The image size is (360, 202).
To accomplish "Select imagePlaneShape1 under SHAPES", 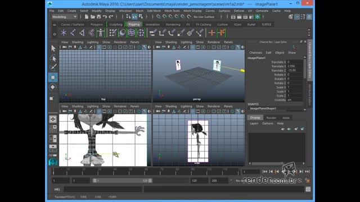I will coord(263,108).
